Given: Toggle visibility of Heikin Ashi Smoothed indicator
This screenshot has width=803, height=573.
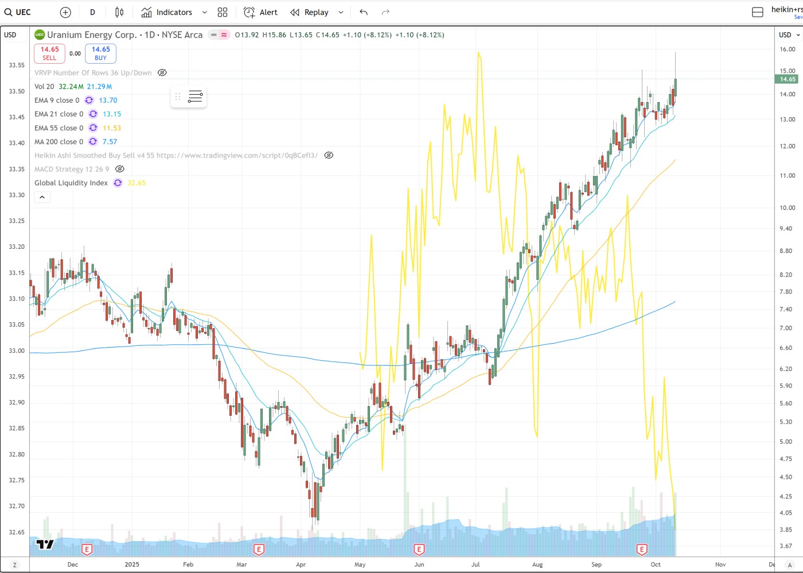Looking at the screenshot, I should [329, 155].
